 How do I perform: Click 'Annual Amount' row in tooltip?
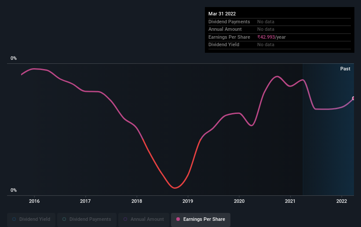click(280, 29)
